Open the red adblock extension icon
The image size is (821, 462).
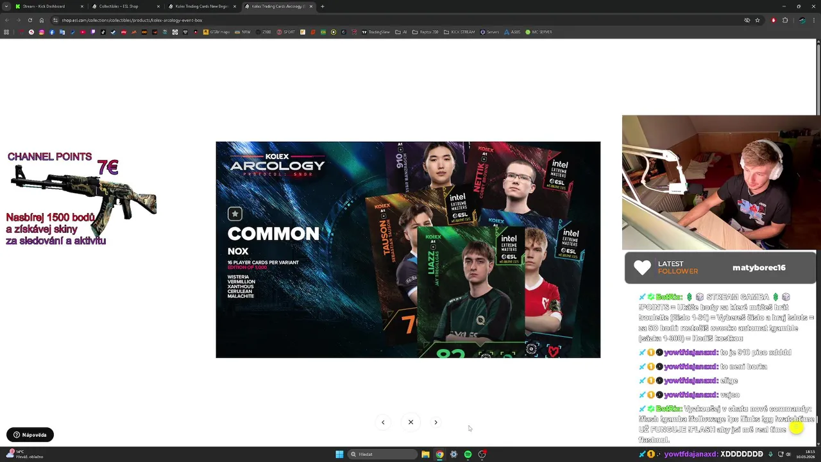click(773, 20)
